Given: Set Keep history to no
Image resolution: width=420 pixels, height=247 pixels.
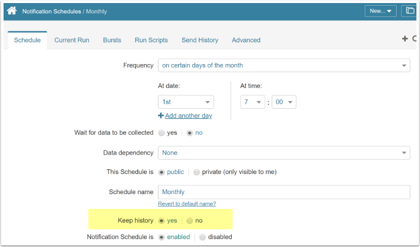Looking at the screenshot, I should 189,221.
